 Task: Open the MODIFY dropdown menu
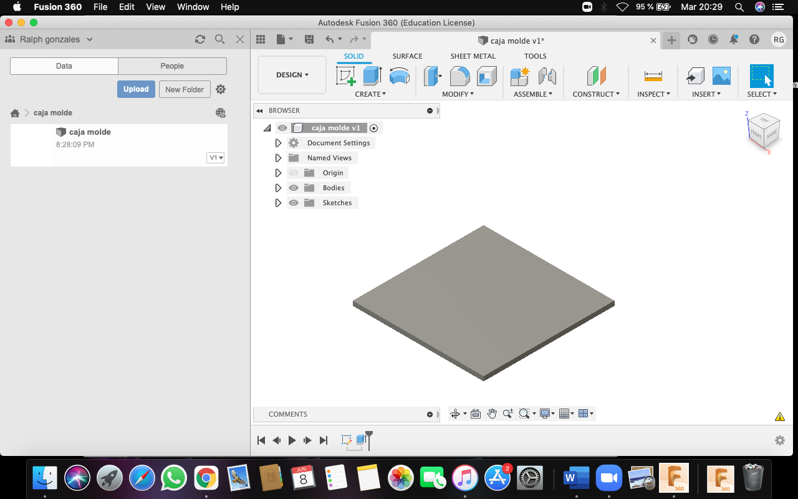458,94
